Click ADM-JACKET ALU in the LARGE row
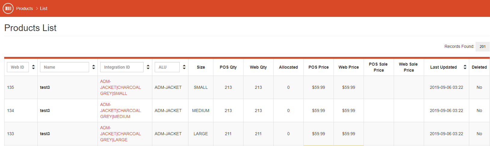This screenshot has height=146, width=490. 168,134
